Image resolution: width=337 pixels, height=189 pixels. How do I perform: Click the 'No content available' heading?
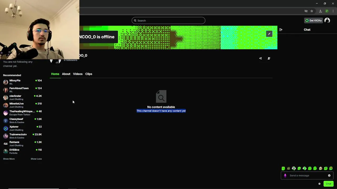tap(161, 107)
